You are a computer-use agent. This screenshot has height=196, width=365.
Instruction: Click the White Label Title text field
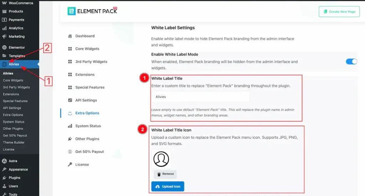tap(200, 97)
